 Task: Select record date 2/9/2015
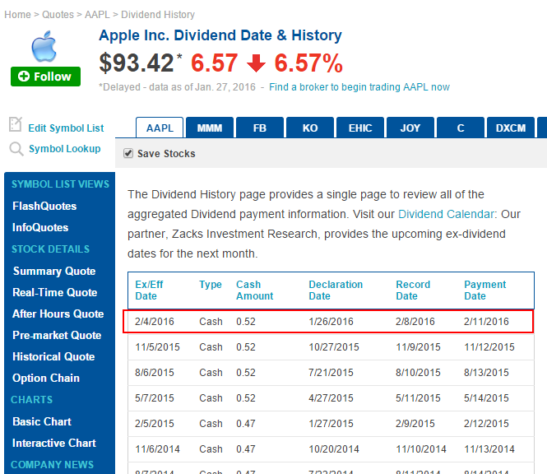415,423
